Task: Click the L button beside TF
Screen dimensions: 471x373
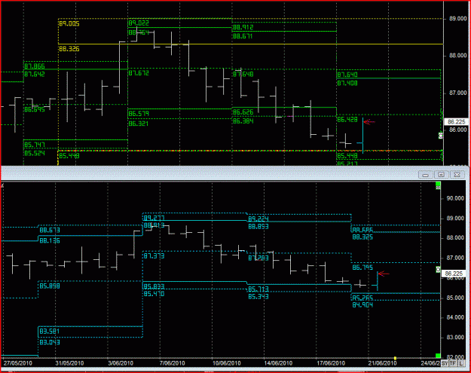Action: click(460, 363)
